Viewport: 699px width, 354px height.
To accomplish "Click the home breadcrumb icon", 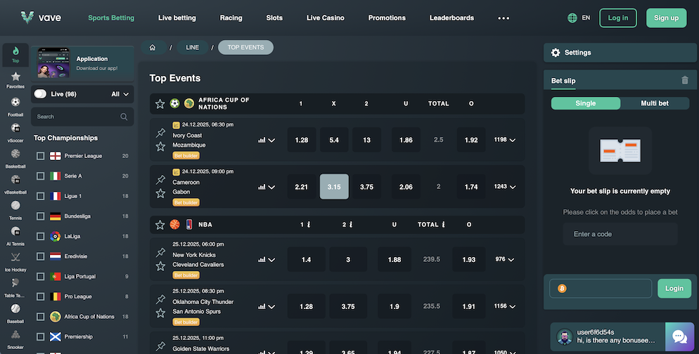I will coord(153,47).
